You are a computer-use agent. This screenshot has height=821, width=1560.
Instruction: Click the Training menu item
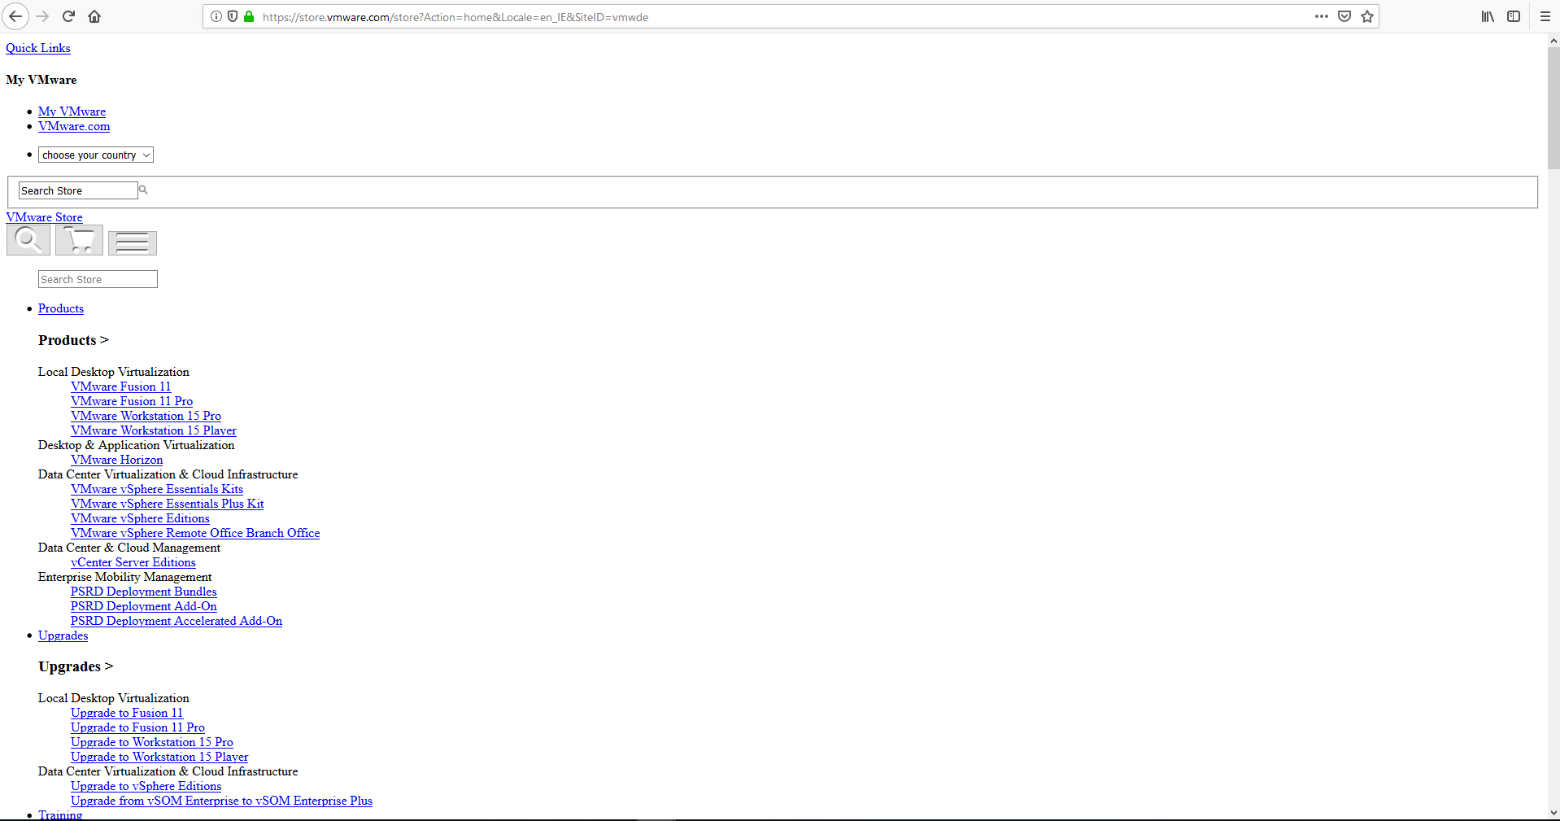(x=60, y=814)
